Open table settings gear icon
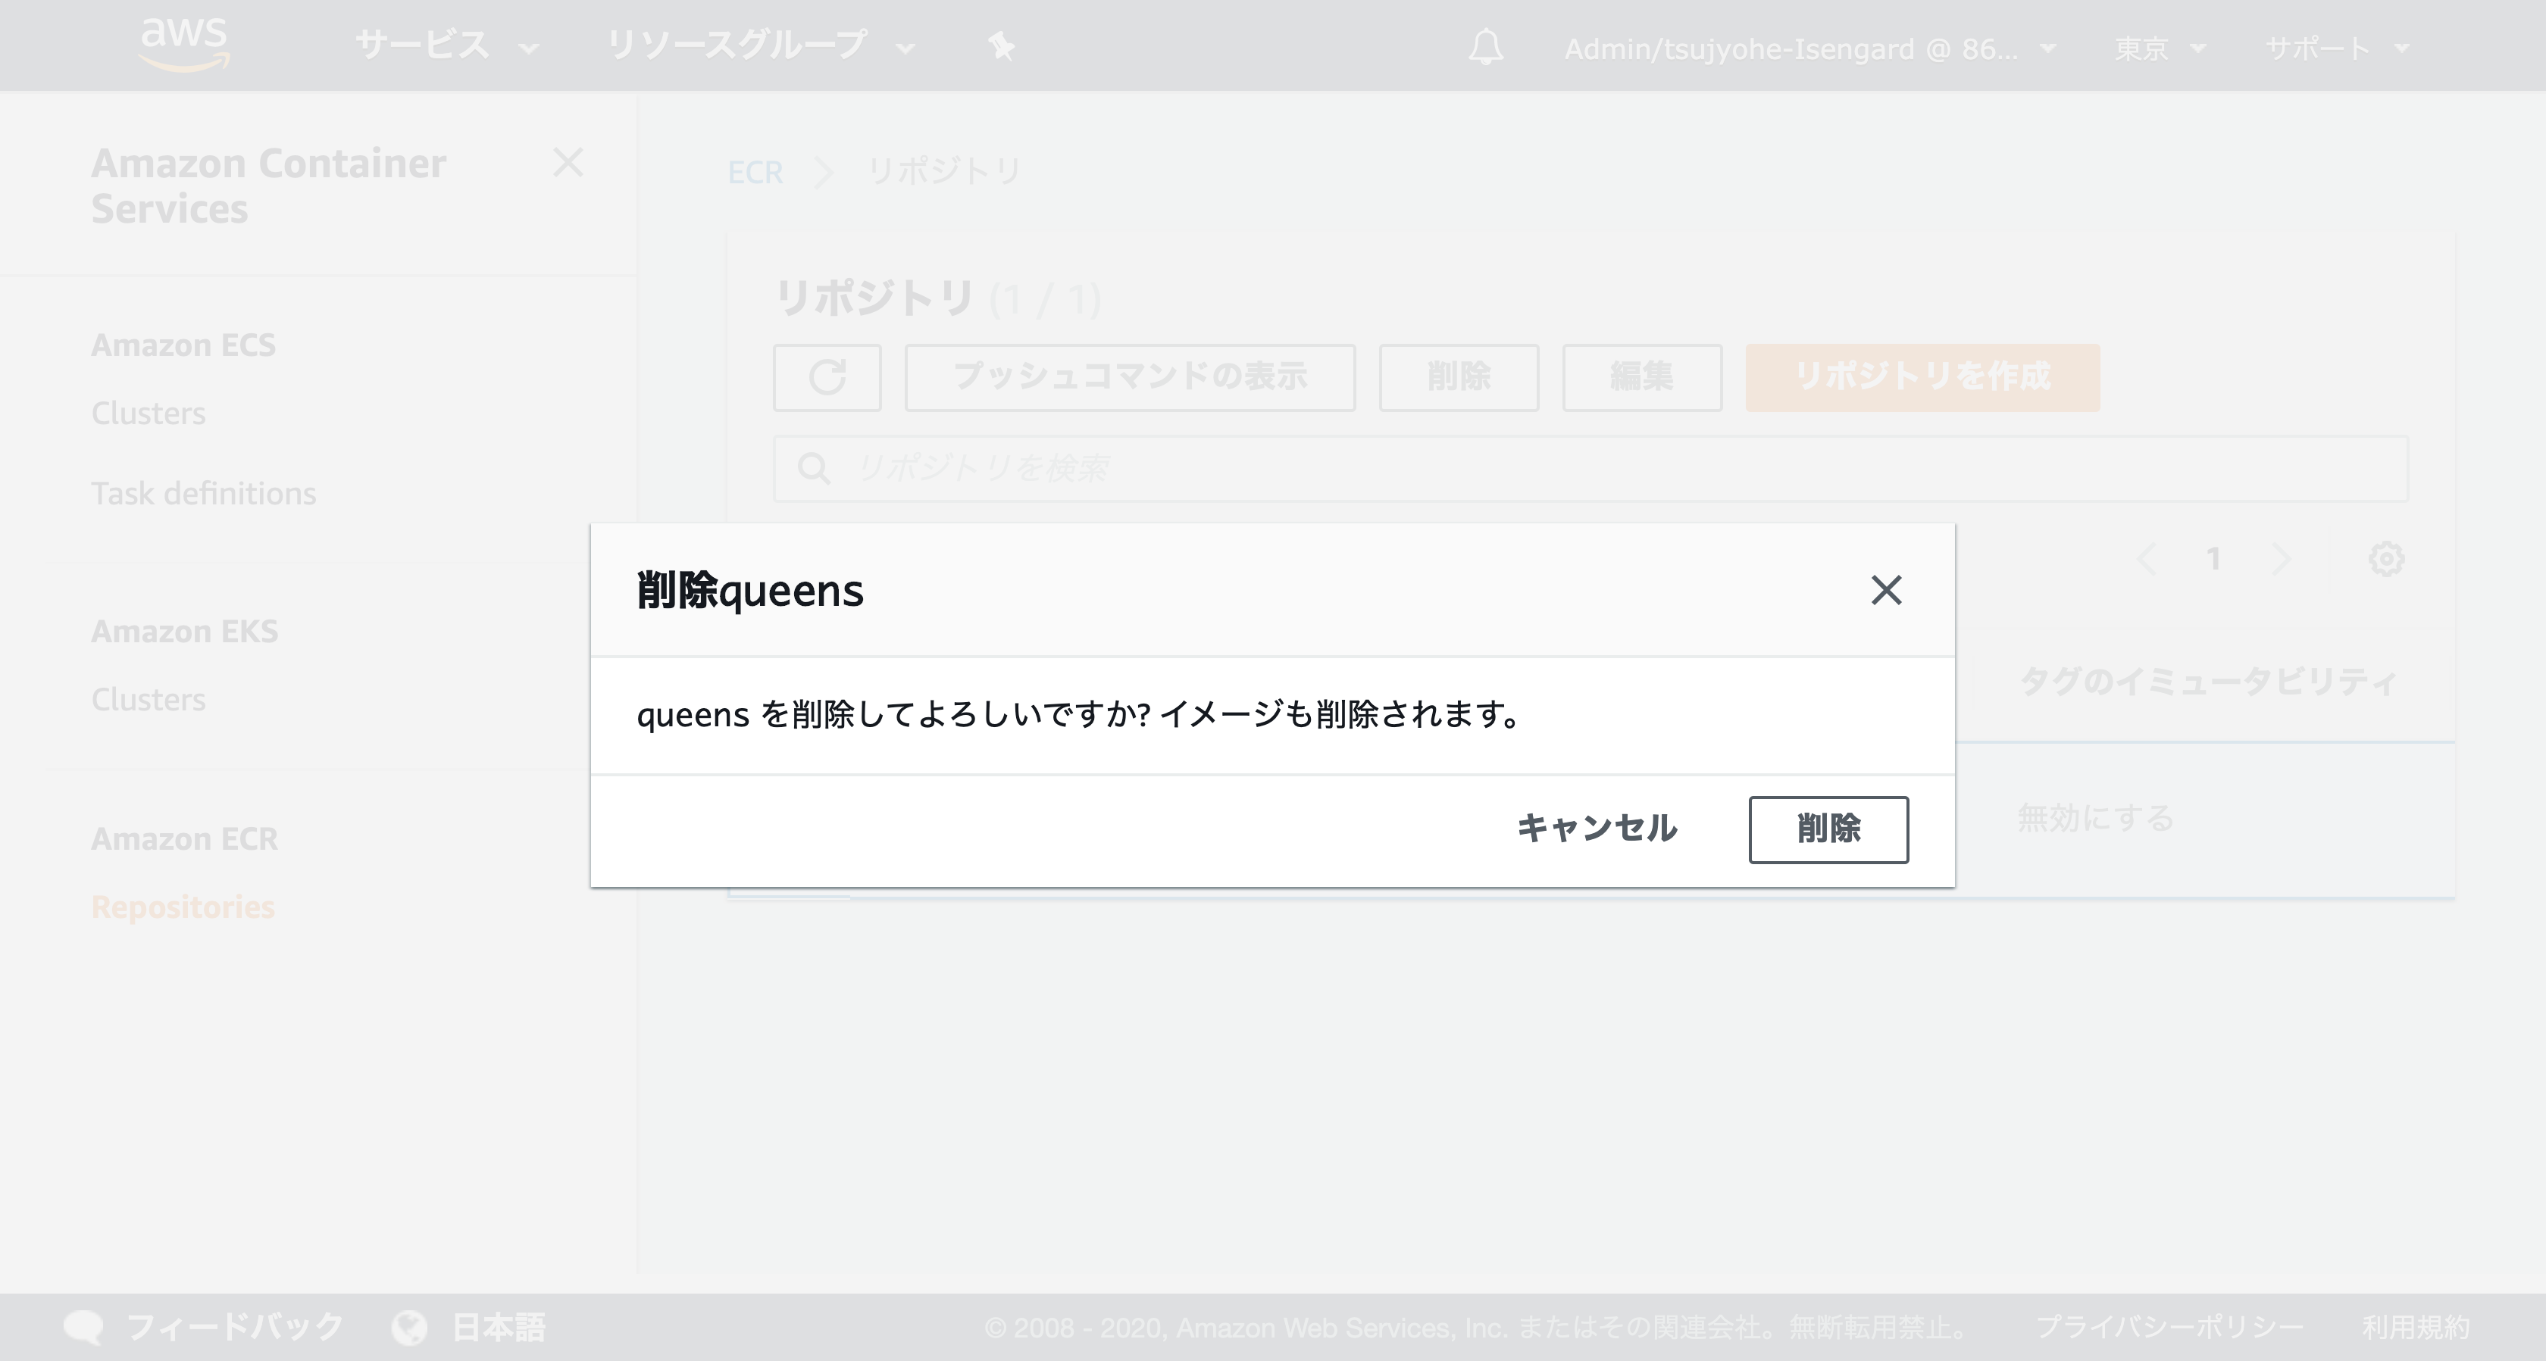Image resolution: width=2546 pixels, height=1361 pixels. coord(2386,559)
